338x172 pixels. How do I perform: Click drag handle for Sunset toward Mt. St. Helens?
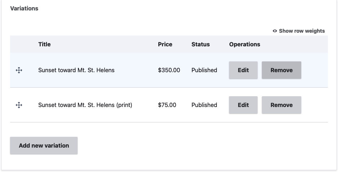19,70
